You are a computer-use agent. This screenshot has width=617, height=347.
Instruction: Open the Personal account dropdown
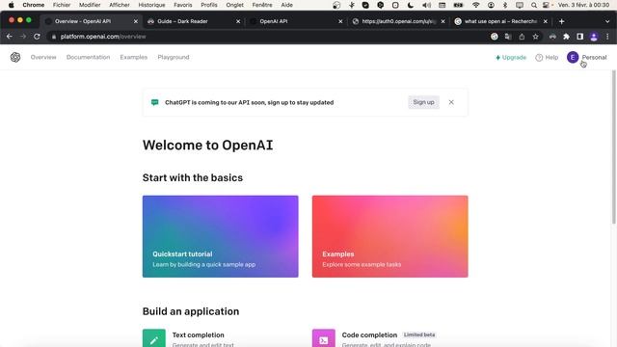click(587, 58)
